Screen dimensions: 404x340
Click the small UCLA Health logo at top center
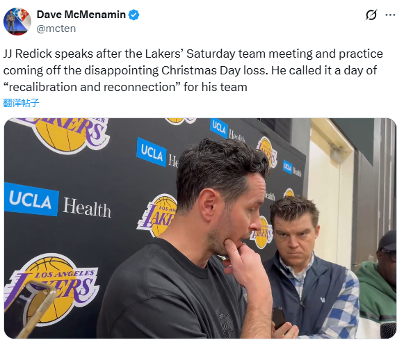(x=227, y=131)
